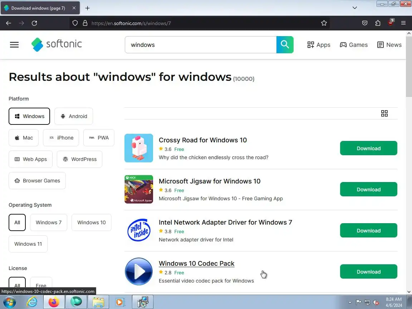Open Microsoft Jigsaw app icon
Image resolution: width=412 pixels, height=309 pixels.
(139, 189)
